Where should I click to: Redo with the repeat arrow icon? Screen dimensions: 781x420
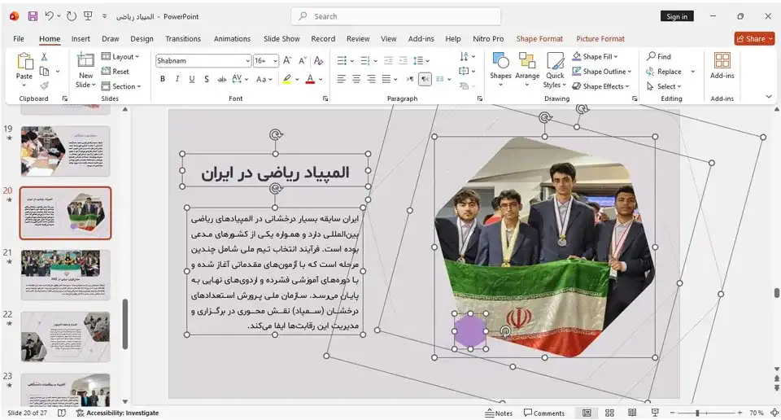(x=72, y=16)
